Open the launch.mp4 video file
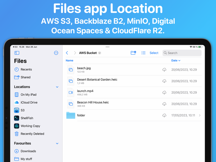The width and height of the screenshot is (216, 162). [x=134, y=92]
